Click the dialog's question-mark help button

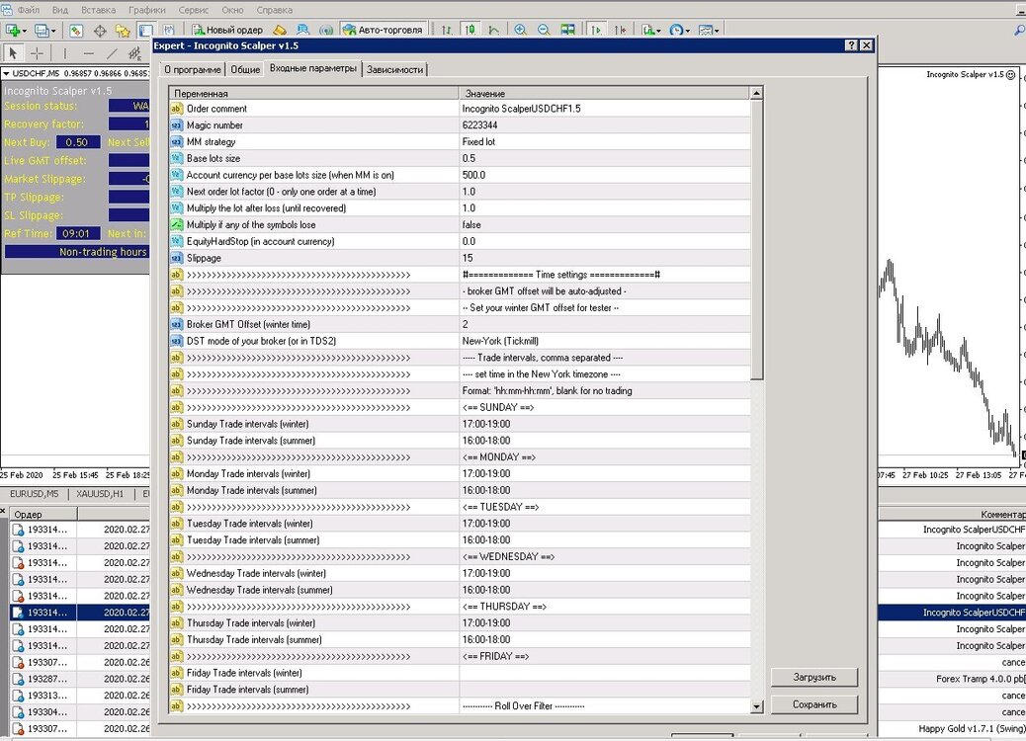tap(851, 45)
